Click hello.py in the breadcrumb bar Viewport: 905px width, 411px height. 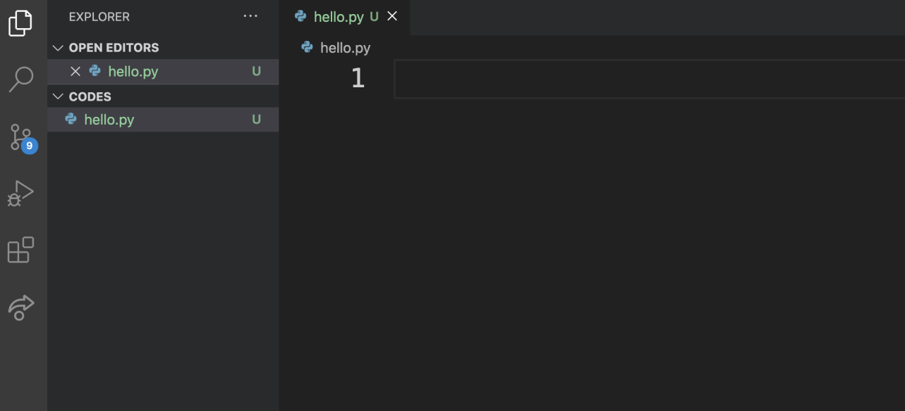pos(345,48)
